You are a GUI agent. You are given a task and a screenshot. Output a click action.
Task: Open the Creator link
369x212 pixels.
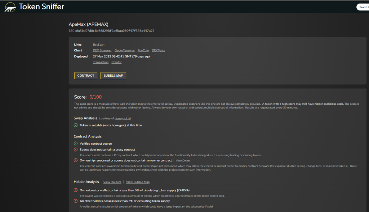(116, 62)
